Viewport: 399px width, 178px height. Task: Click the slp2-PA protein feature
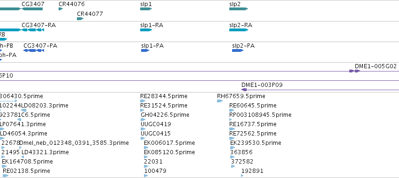[x=238, y=50]
